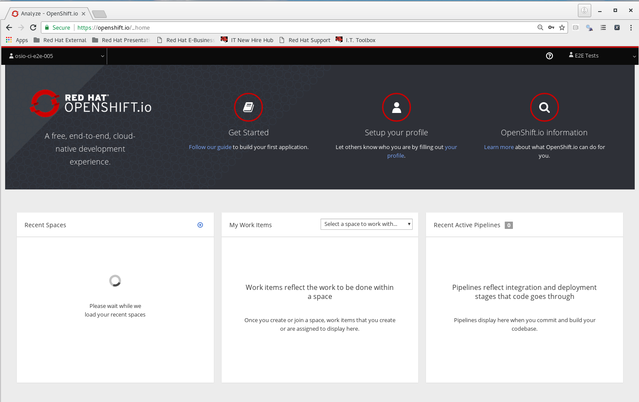Open the Red Hat Support bookmark
The image size is (639, 402).
pos(309,40)
